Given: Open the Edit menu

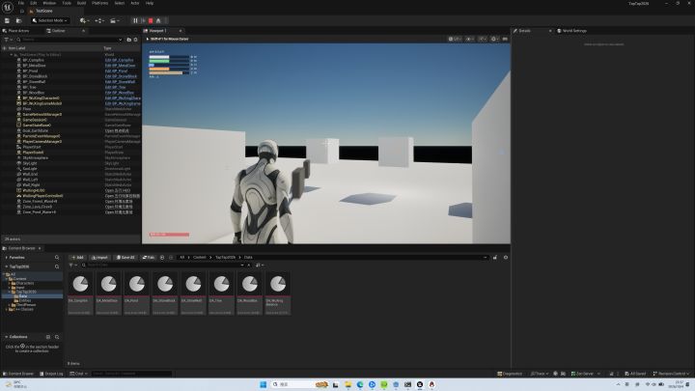Looking at the screenshot, I should coord(33,3).
